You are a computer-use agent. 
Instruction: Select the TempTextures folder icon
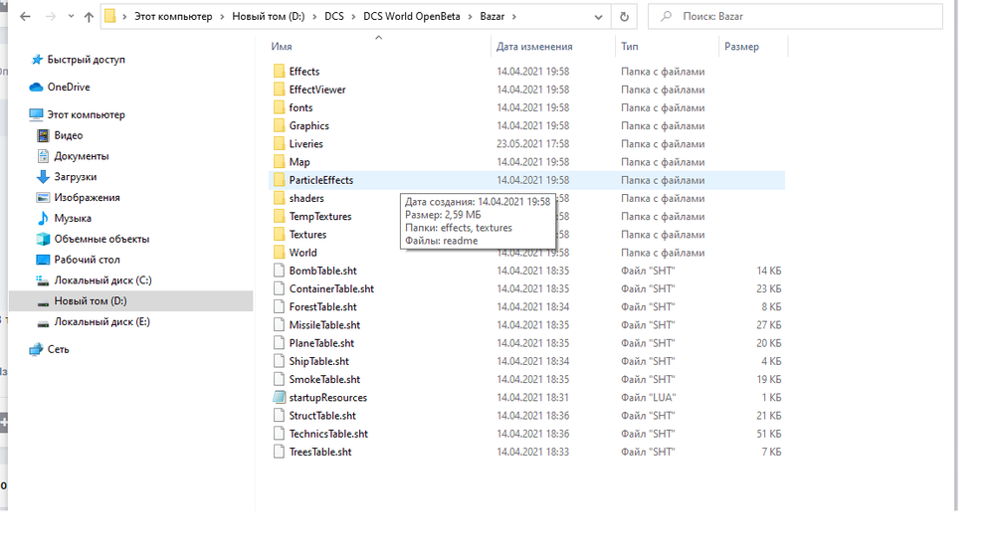coord(280,217)
